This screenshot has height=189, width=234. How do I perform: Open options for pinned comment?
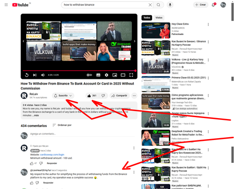pos(134,148)
